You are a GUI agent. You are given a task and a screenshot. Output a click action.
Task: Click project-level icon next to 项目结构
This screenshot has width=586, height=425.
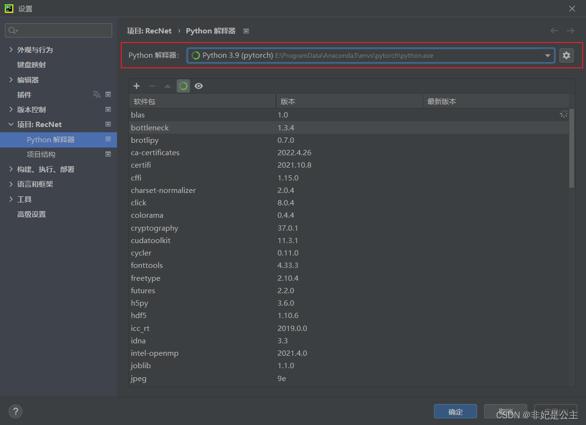pos(108,154)
